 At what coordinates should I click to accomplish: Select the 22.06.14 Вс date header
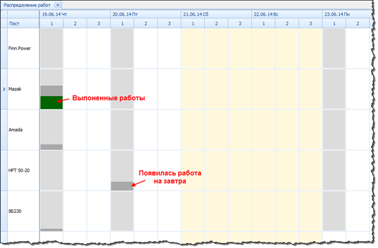[x=267, y=13]
